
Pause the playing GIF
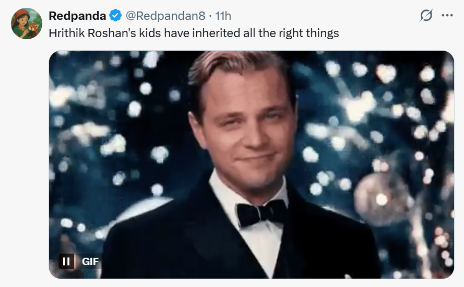click(66, 261)
